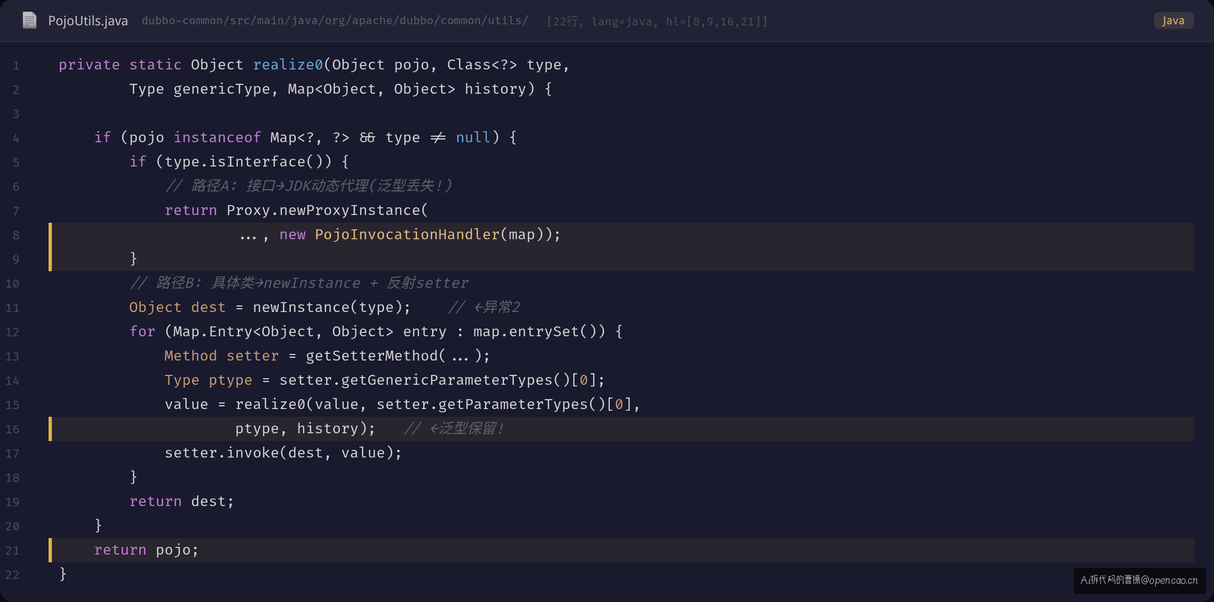
Task: Click the ←泛型保留! comment on line 16
Action: point(455,428)
